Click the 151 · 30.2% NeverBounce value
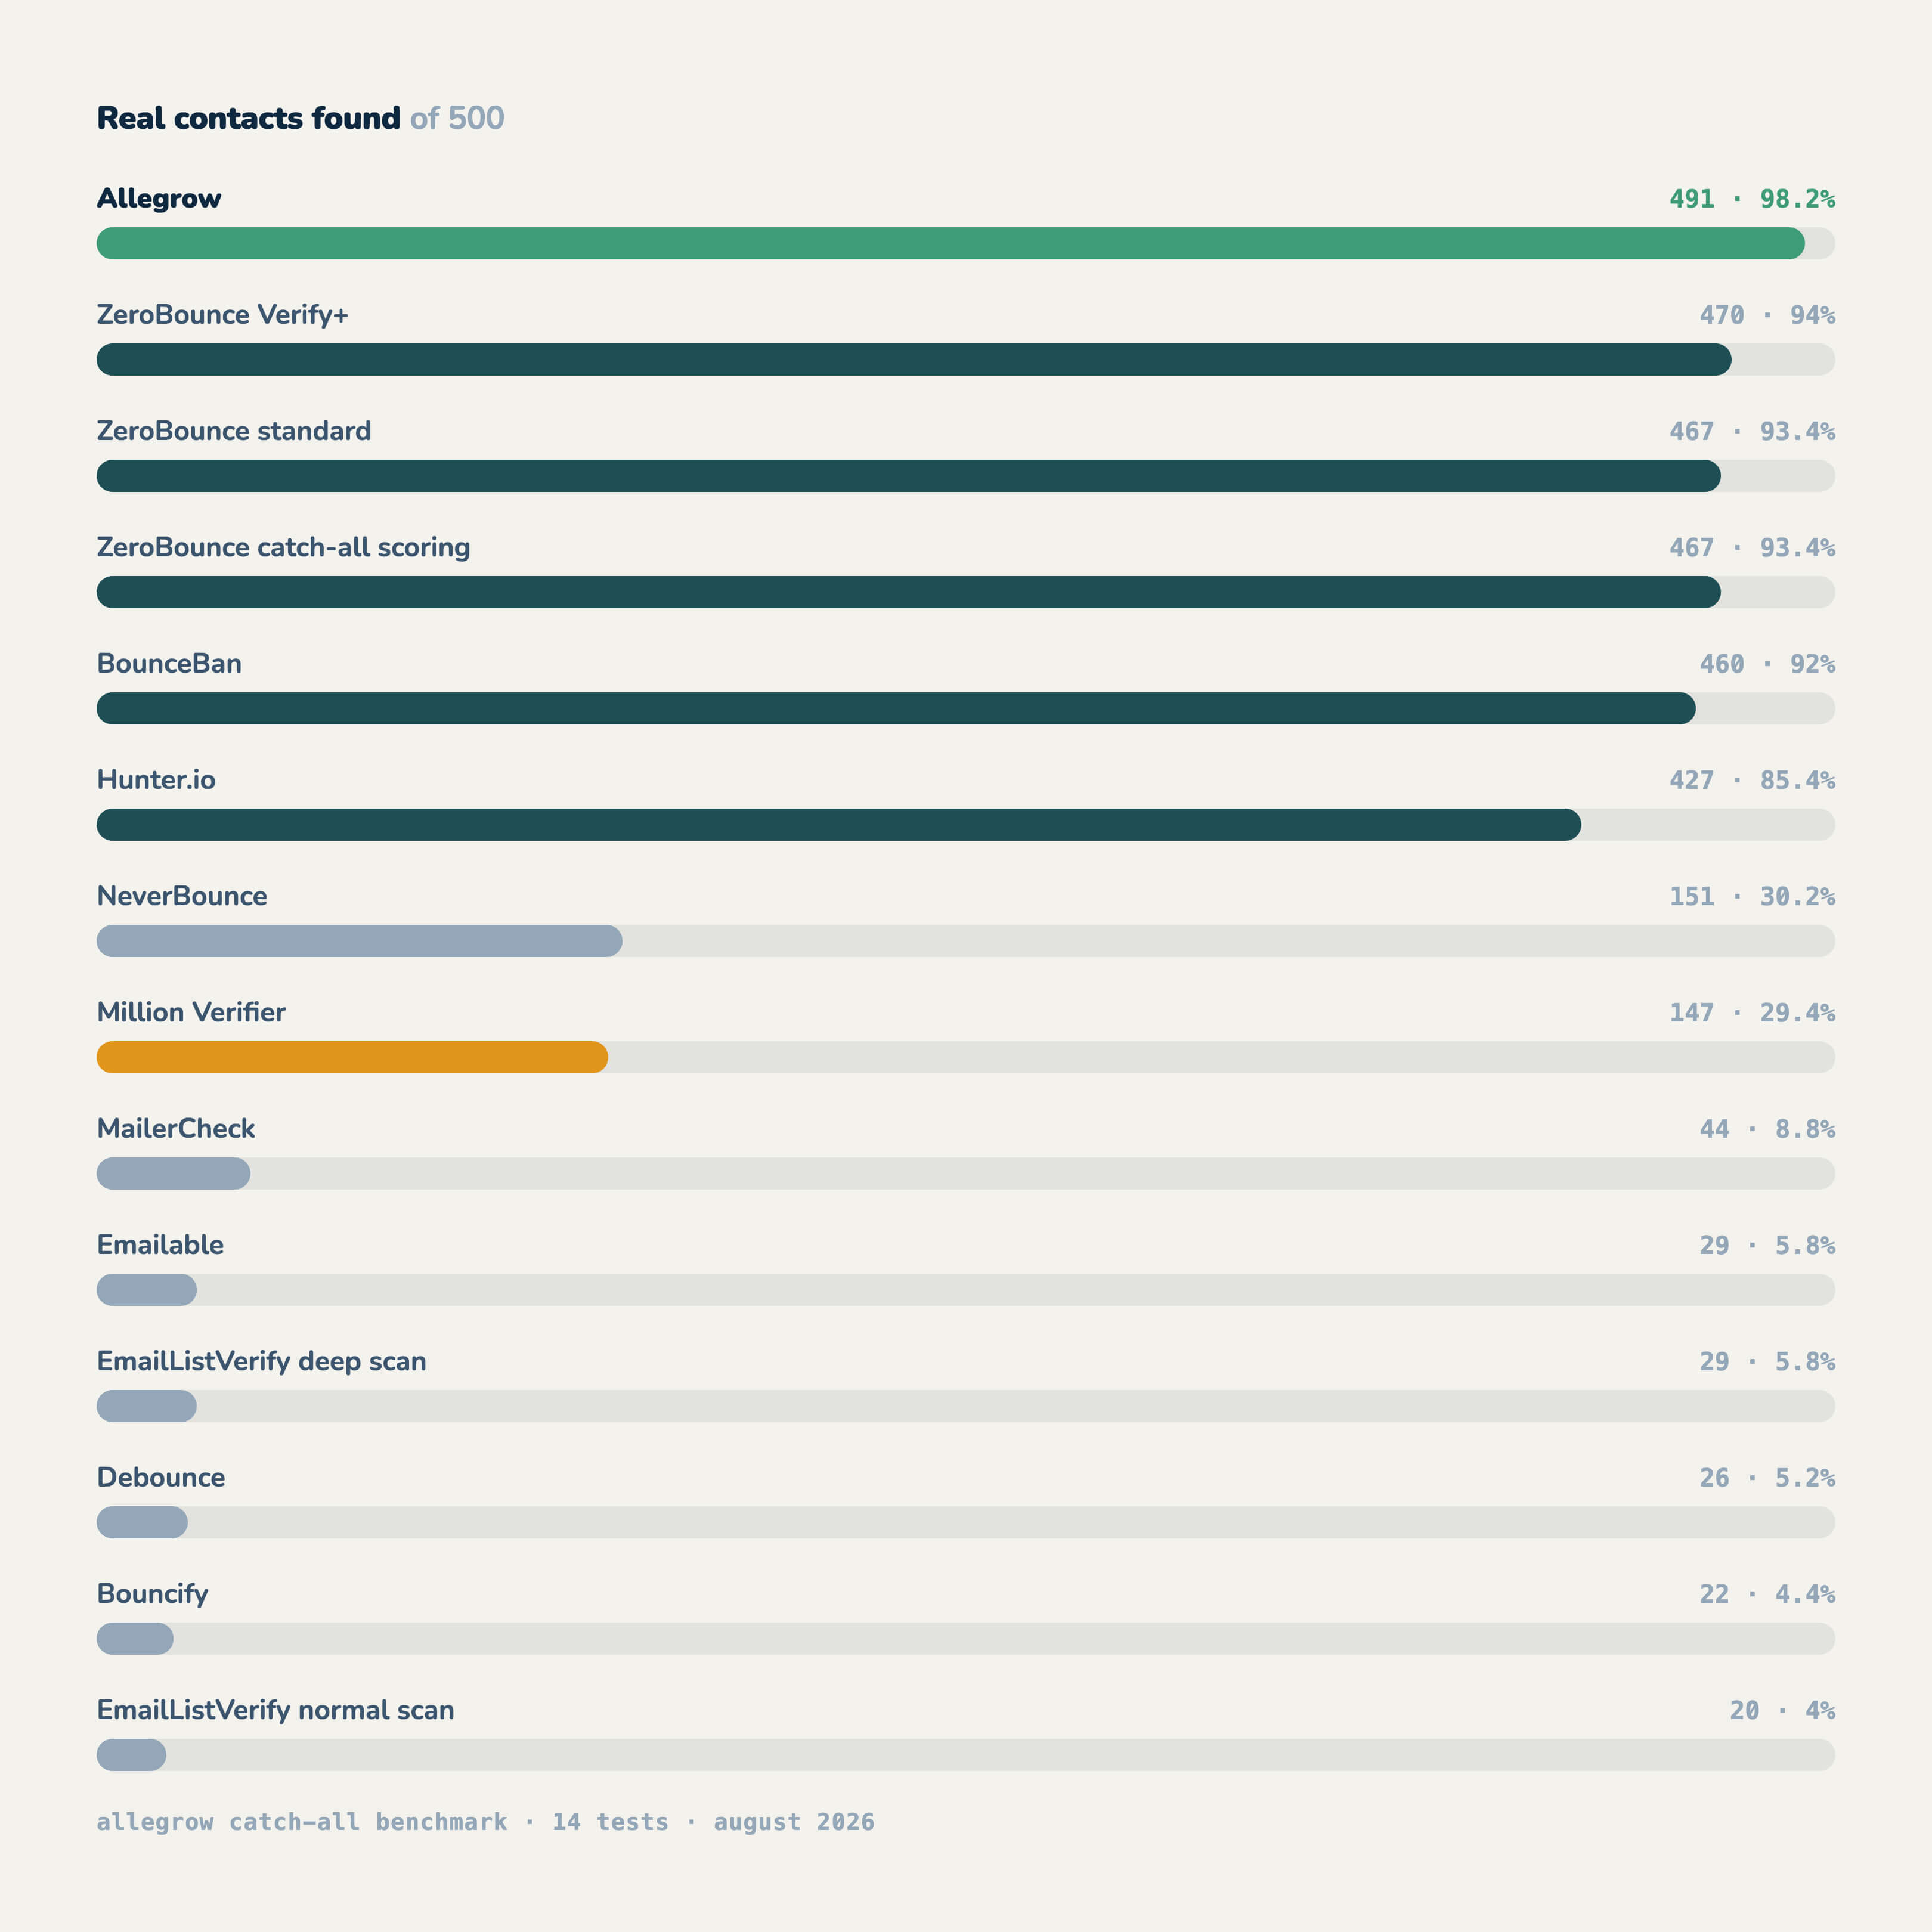This screenshot has height=1932, width=1932. 1752,896
